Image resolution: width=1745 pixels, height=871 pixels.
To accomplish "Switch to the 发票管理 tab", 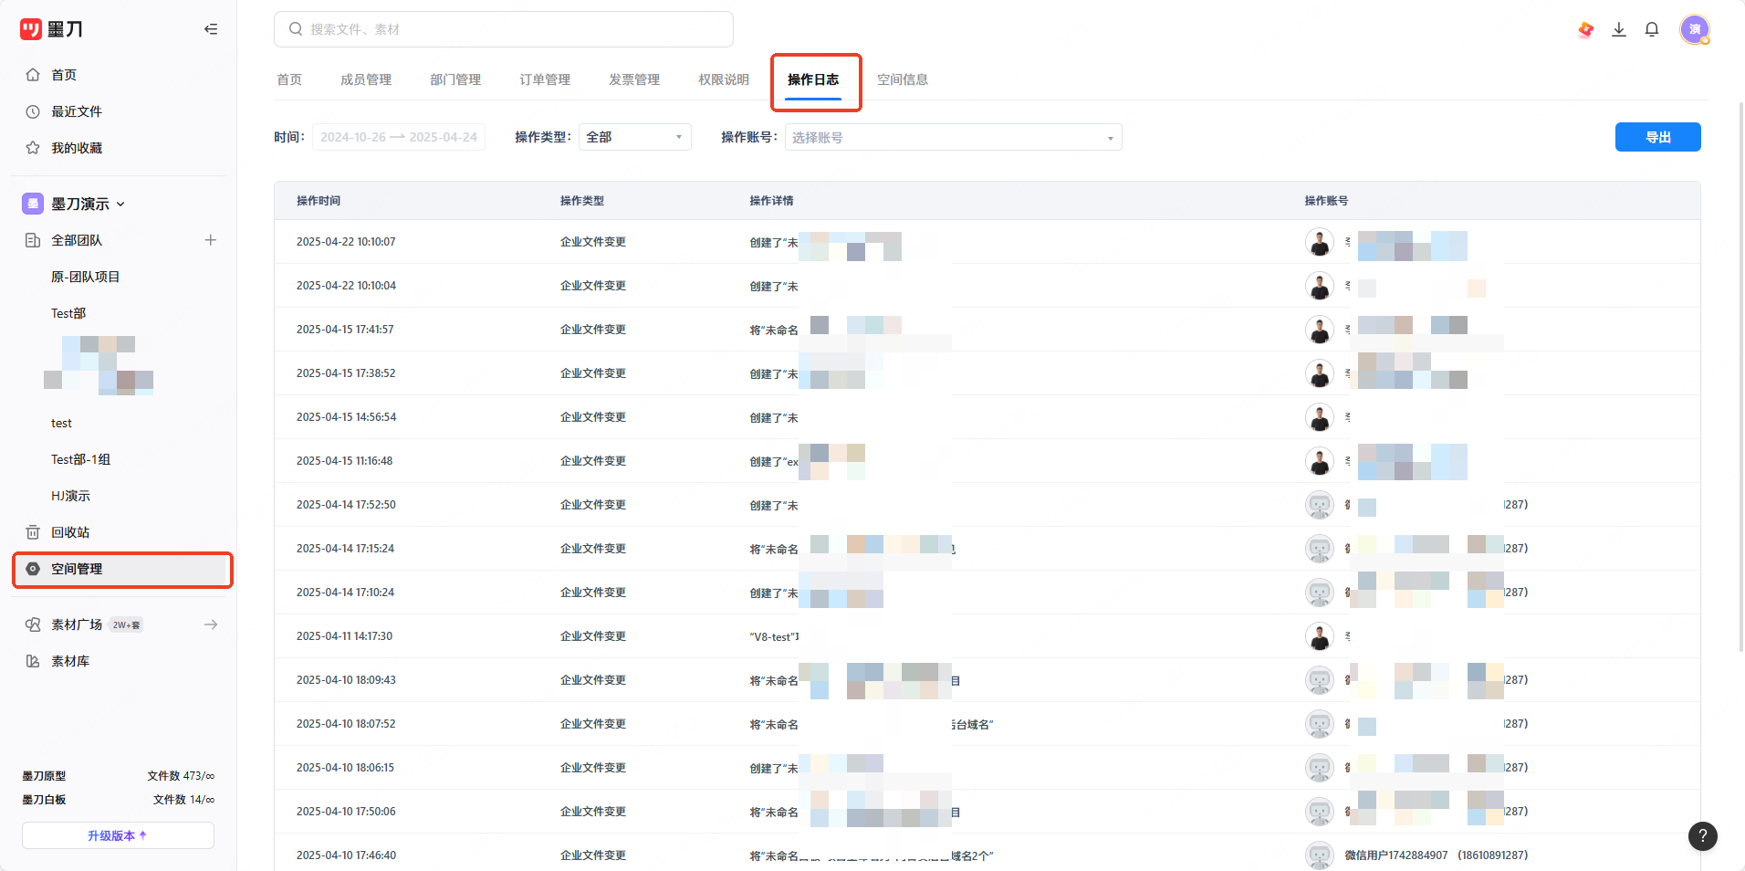I will point(634,79).
